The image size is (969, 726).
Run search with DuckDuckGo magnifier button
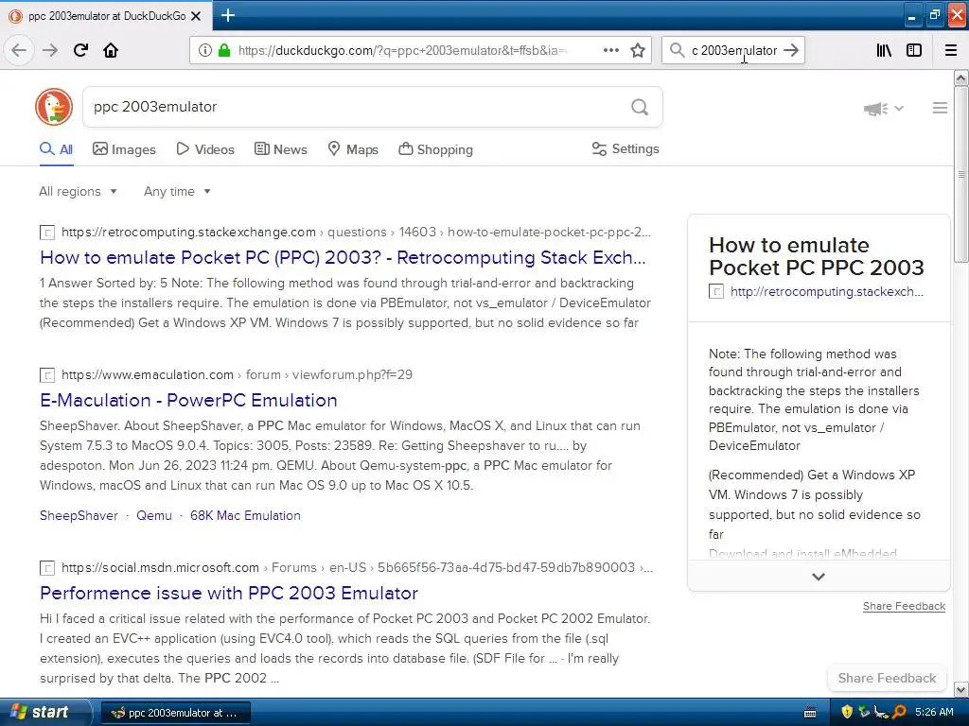click(640, 107)
